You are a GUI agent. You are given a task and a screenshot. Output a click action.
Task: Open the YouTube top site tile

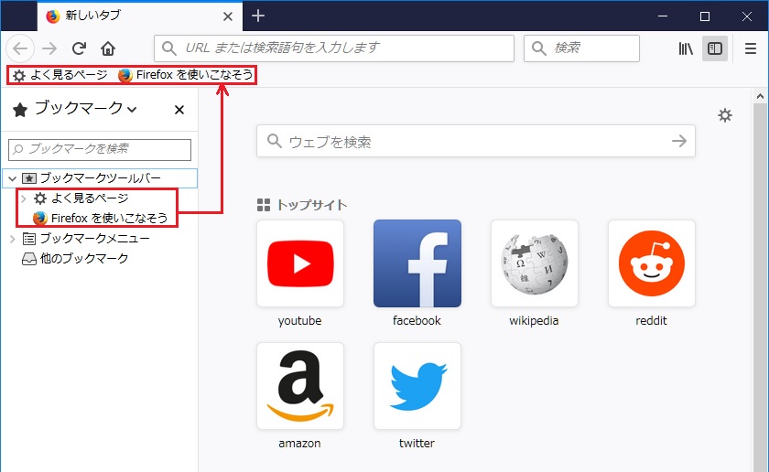click(x=300, y=264)
